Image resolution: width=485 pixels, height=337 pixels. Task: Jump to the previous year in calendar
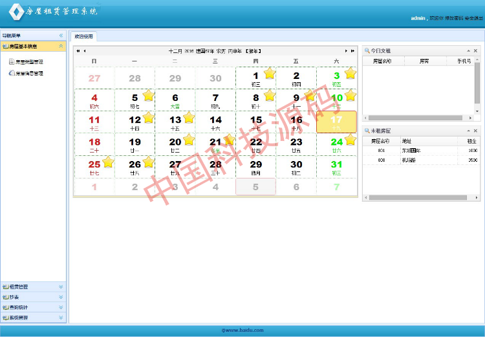78,50
